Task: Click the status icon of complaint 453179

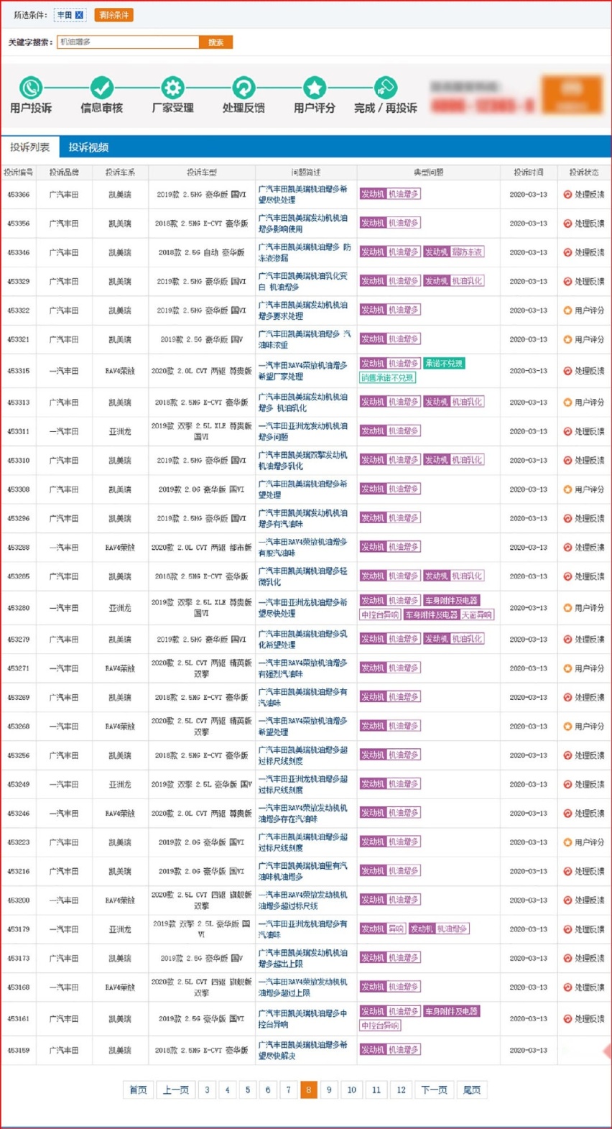Action: pyautogui.click(x=567, y=929)
